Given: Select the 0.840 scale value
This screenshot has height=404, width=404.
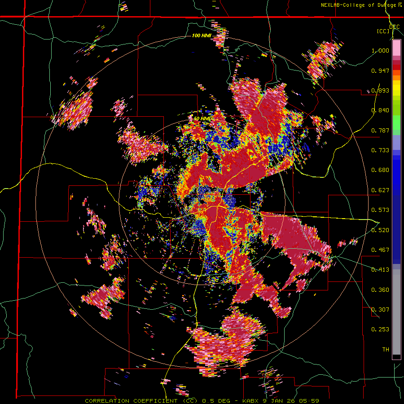Looking at the screenshot, I should [380, 110].
